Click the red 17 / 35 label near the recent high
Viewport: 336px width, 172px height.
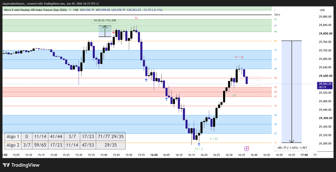239,57
